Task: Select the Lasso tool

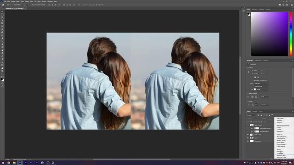Action: 2,17
